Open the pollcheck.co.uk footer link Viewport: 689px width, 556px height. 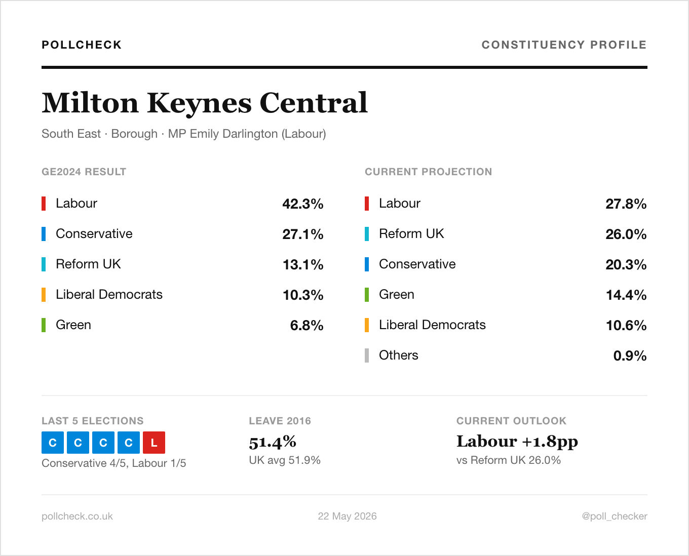pyautogui.click(x=77, y=516)
